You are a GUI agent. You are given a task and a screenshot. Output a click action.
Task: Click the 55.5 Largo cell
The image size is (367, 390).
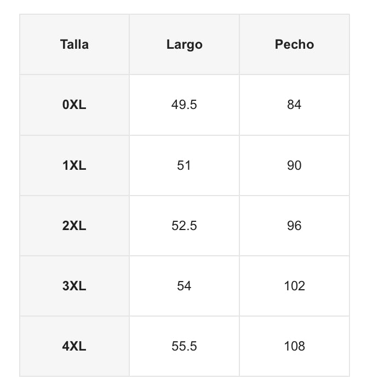pos(184,346)
